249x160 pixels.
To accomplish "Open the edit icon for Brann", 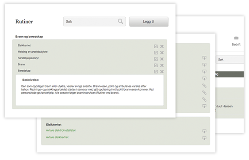I will [x=156, y=65].
